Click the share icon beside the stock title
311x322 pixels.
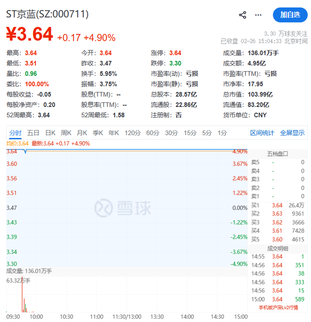click(242, 15)
